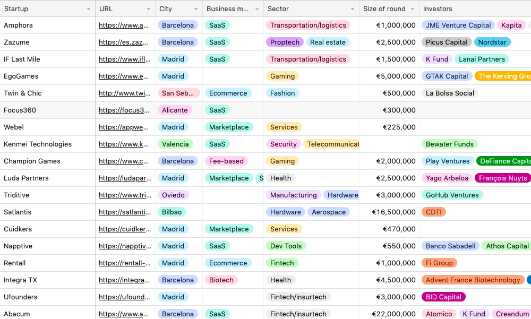The height and width of the screenshot is (319, 531).
Task: Click the Nordstar investor tag
Action: tap(492, 42)
